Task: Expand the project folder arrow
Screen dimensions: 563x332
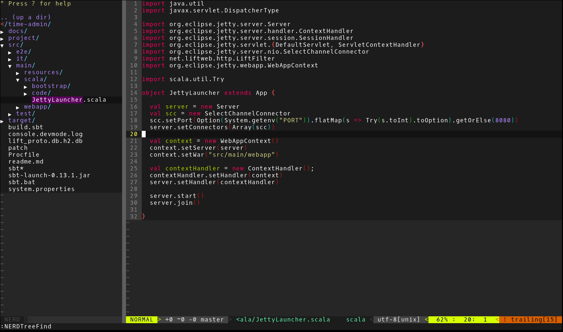Action: point(2,39)
